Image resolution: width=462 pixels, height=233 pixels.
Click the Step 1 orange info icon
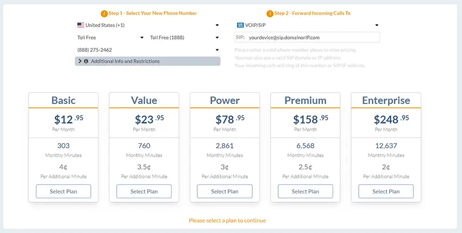pos(104,13)
